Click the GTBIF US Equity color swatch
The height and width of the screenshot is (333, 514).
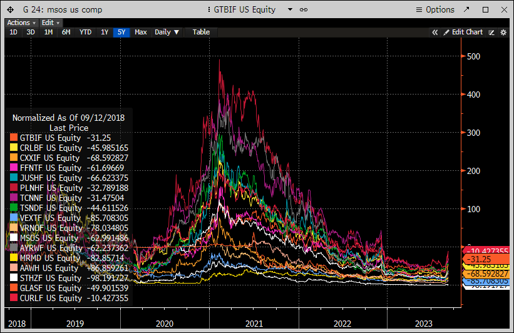coord(13,137)
